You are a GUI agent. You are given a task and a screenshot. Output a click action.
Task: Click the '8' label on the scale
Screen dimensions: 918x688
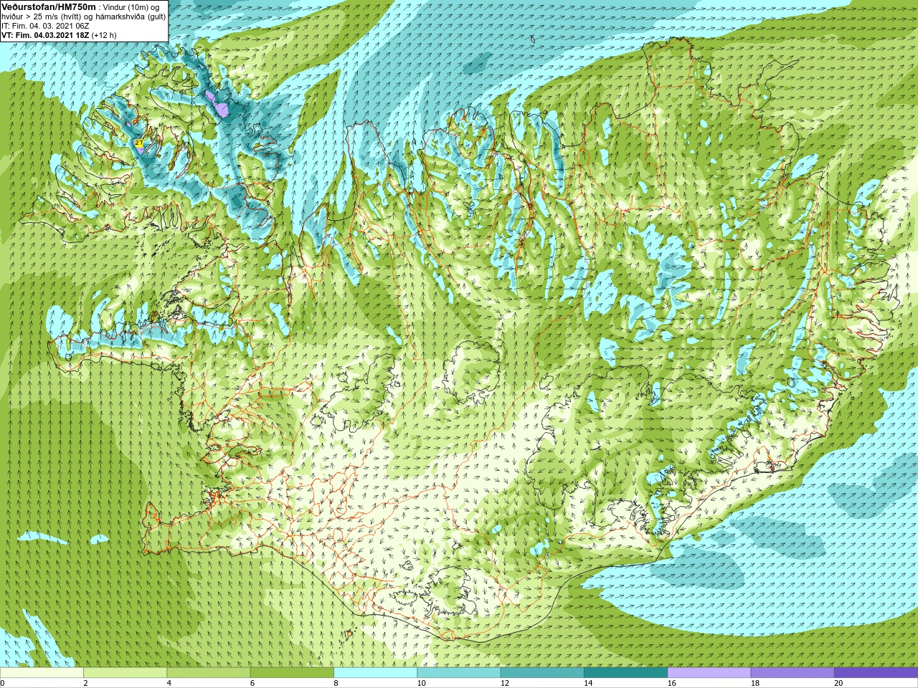[x=336, y=683]
